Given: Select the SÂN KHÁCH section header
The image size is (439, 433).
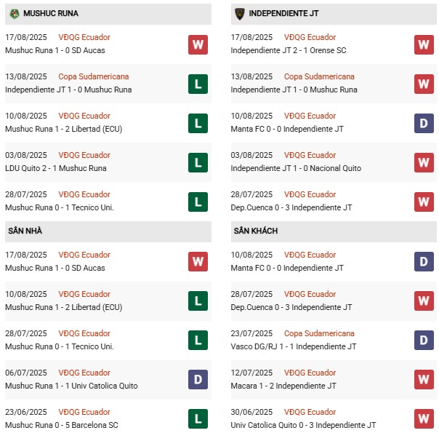Looking at the screenshot, I should [x=334, y=231].
